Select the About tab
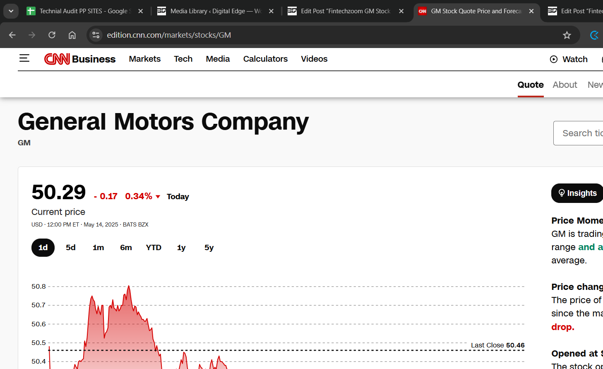The width and height of the screenshot is (603, 369). coord(565,85)
